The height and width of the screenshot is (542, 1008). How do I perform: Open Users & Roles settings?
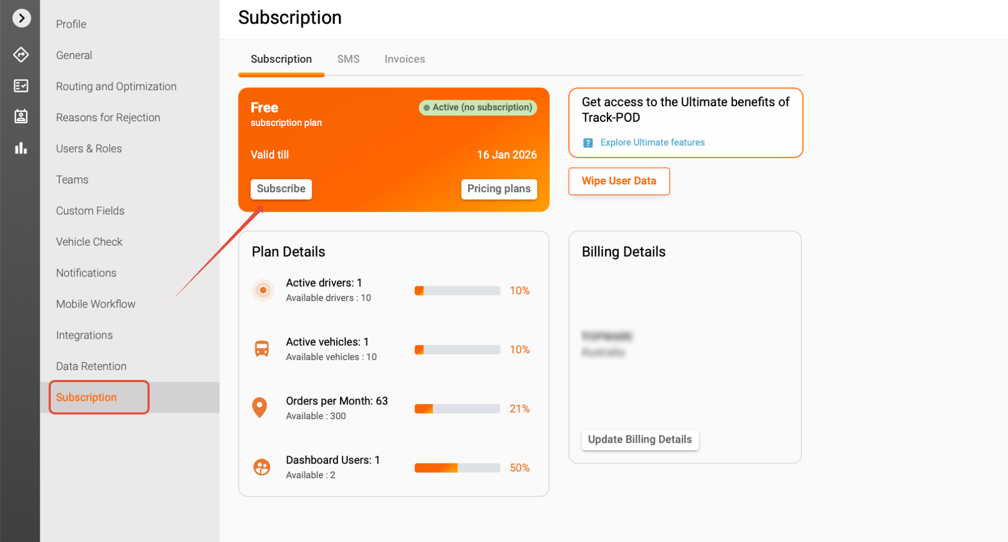[89, 148]
